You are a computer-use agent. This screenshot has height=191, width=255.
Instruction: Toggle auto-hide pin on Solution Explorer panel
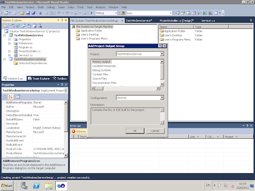point(62,20)
